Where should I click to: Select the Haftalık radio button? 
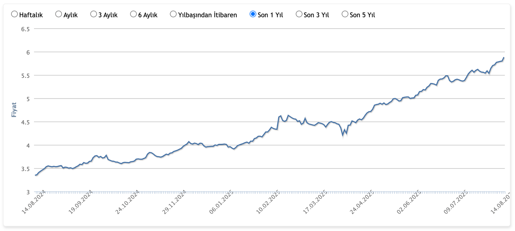coord(14,14)
